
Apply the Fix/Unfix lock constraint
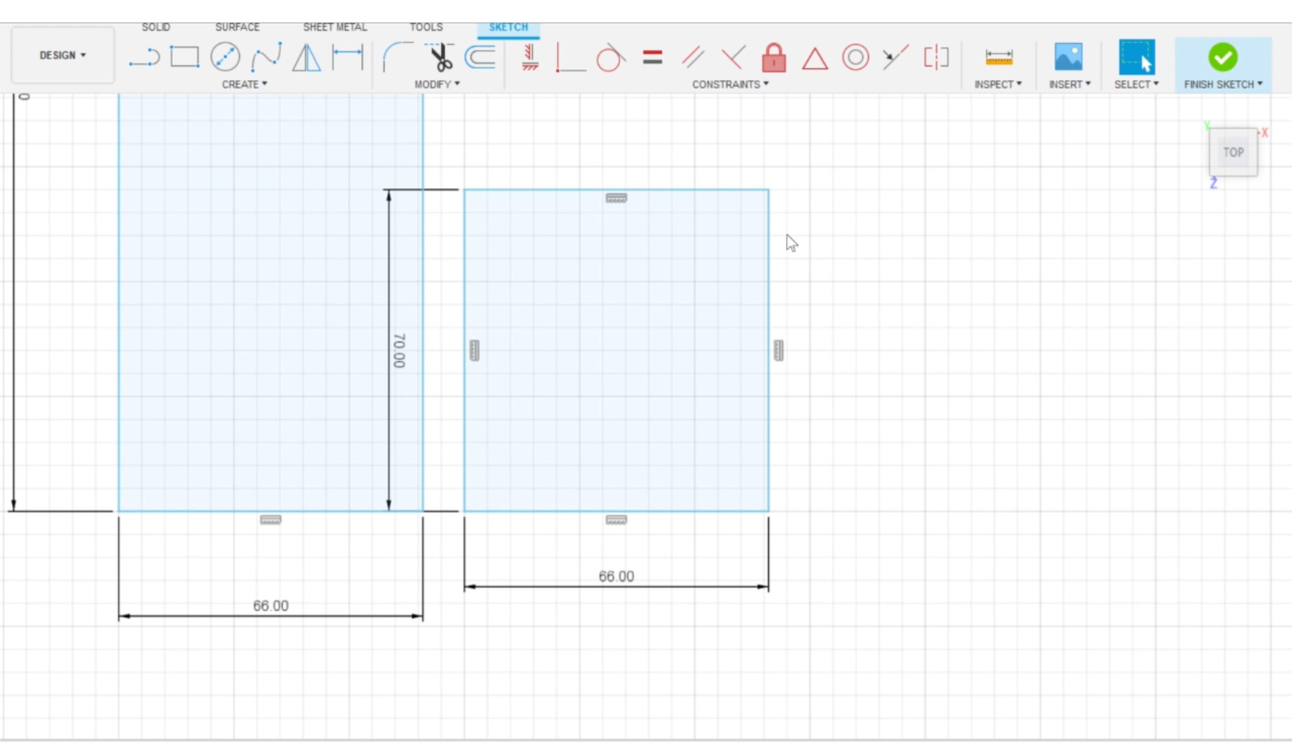click(x=773, y=57)
